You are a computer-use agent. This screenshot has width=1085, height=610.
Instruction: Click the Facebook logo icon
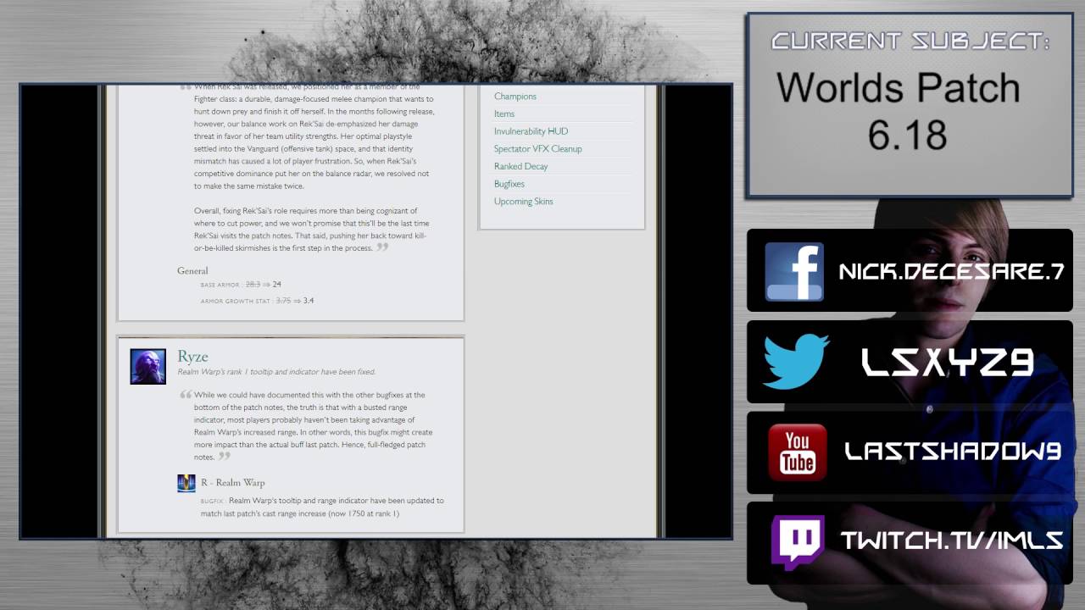(x=794, y=272)
